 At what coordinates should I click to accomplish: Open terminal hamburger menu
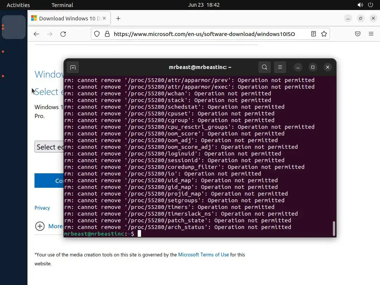[x=280, y=67]
